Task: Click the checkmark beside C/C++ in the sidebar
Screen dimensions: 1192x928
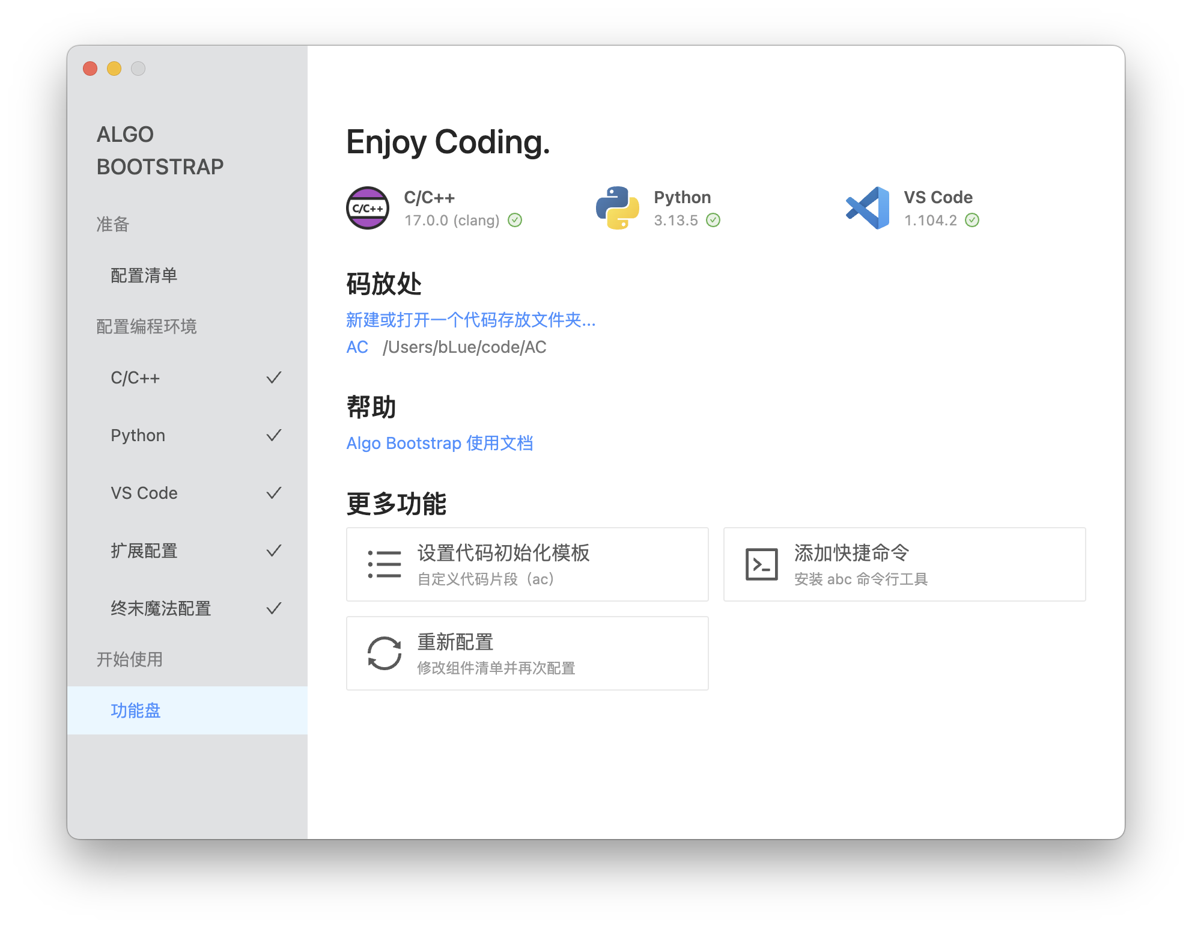Action: [x=274, y=377]
